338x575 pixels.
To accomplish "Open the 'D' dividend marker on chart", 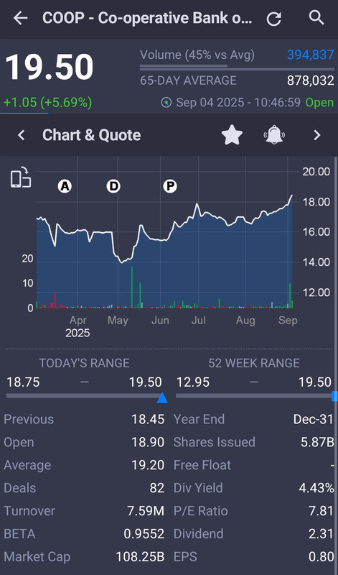I will [113, 186].
